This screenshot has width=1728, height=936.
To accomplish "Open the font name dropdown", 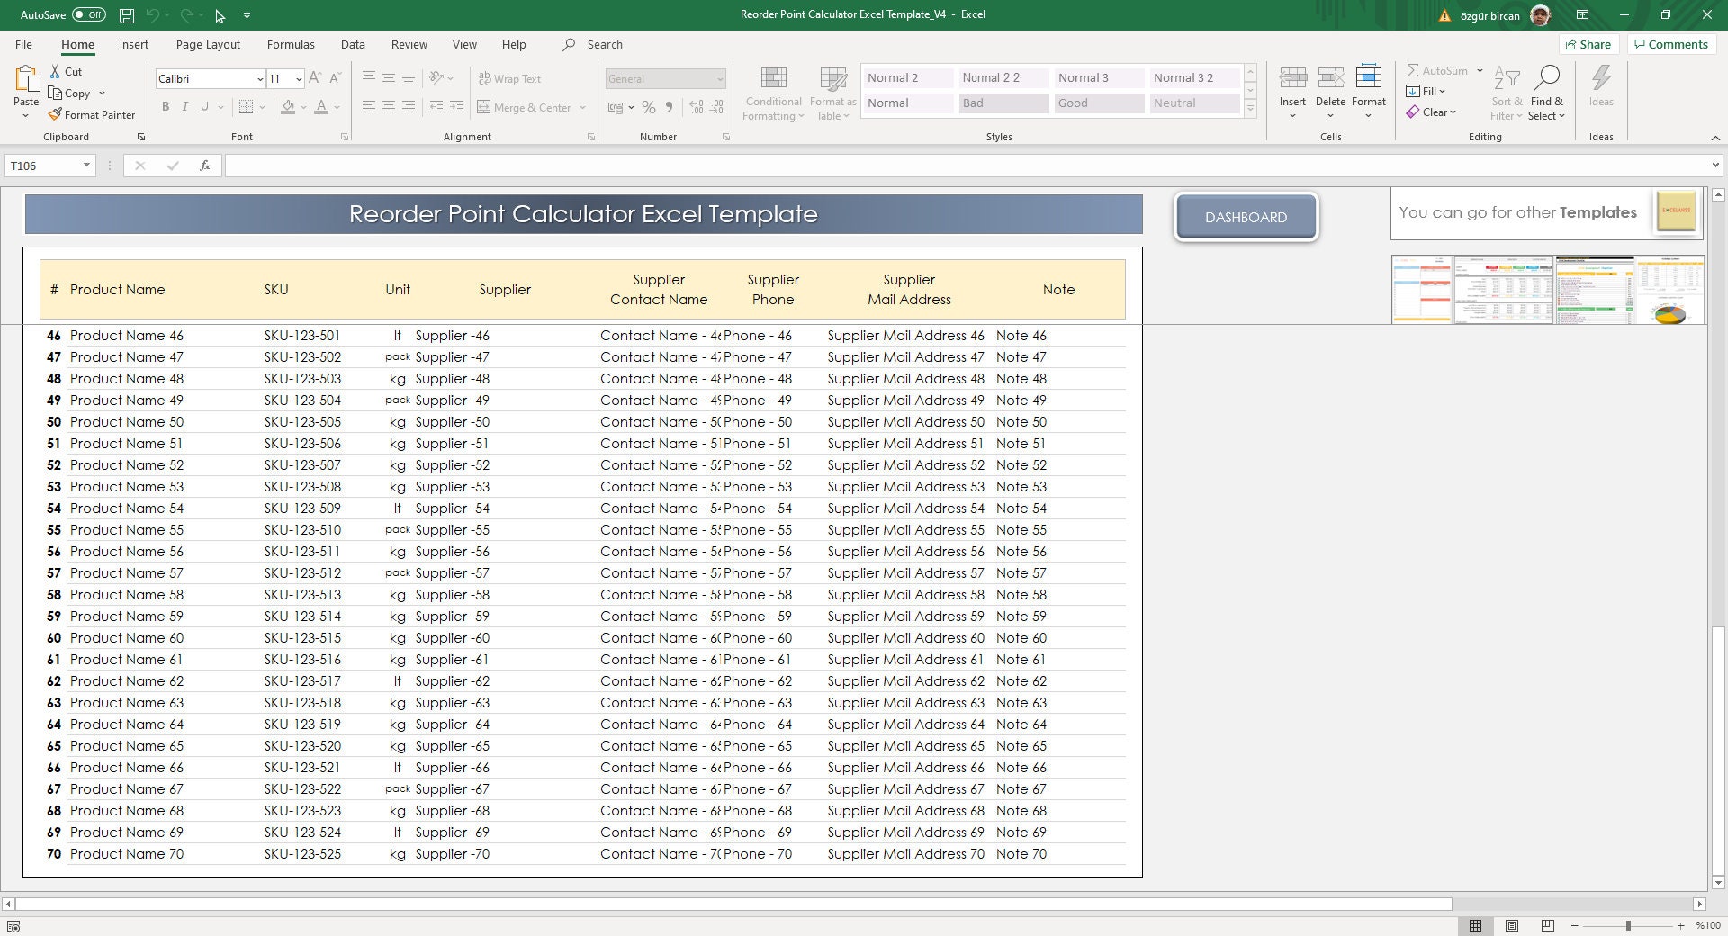I will click(x=260, y=79).
